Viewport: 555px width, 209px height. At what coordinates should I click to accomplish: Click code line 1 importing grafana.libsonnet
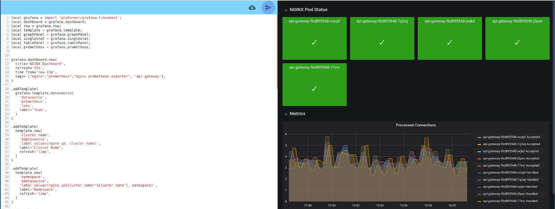(66, 18)
